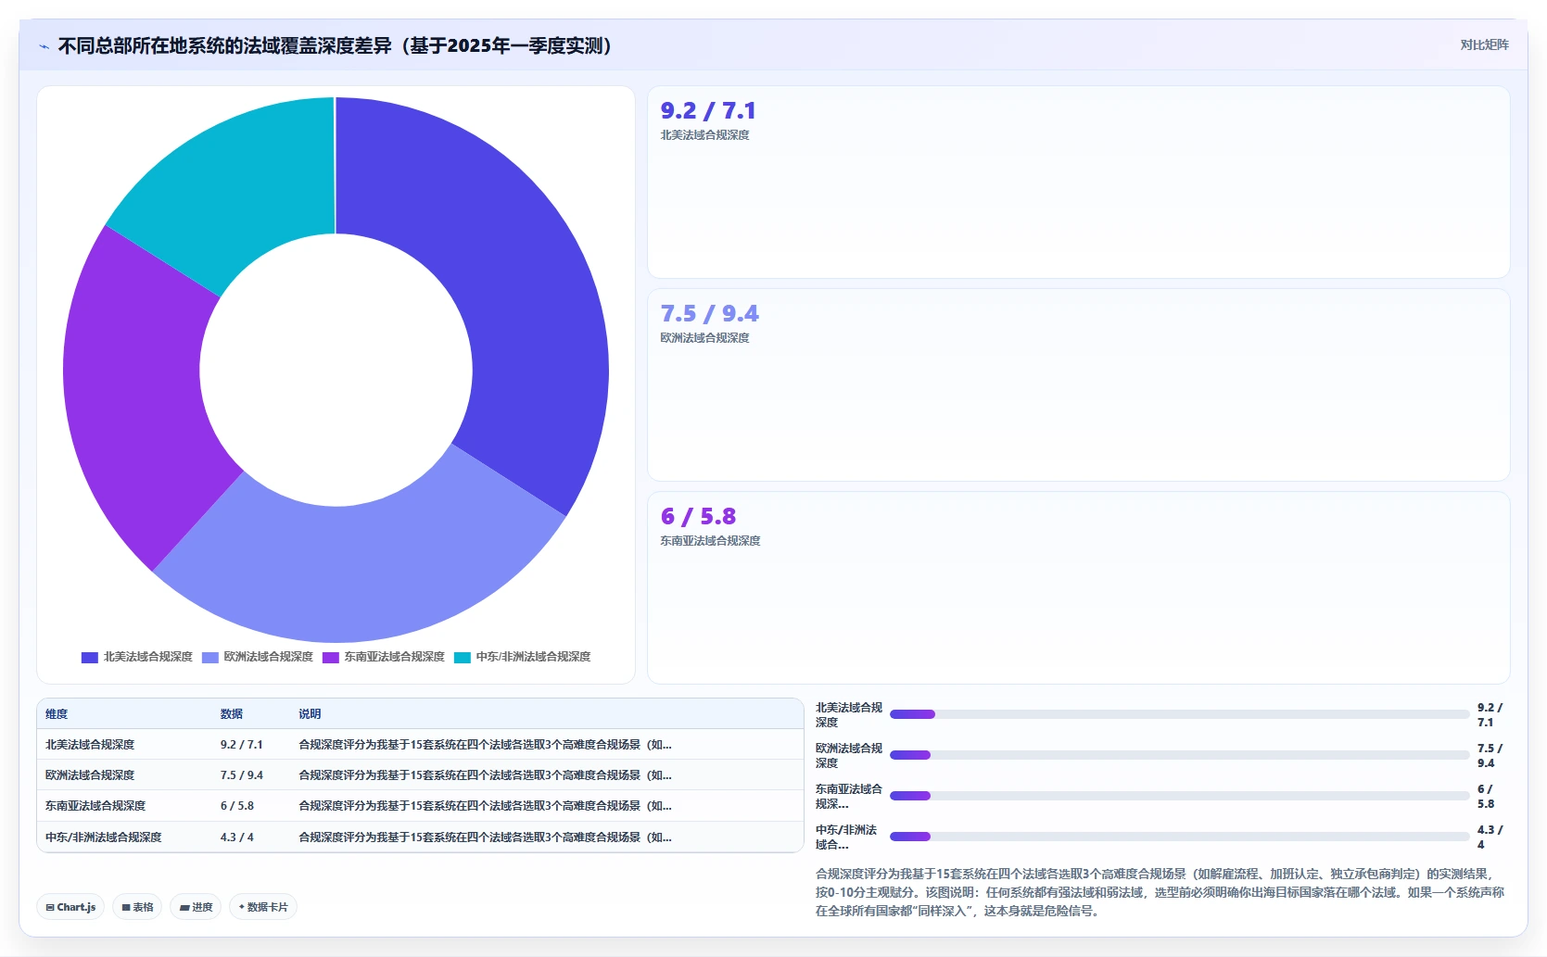Screen dimensions: 1547x957
Task: Click the dashboard title 不同总部所在地系统的法域覆盖深度差异
Action: click(x=335, y=45)
